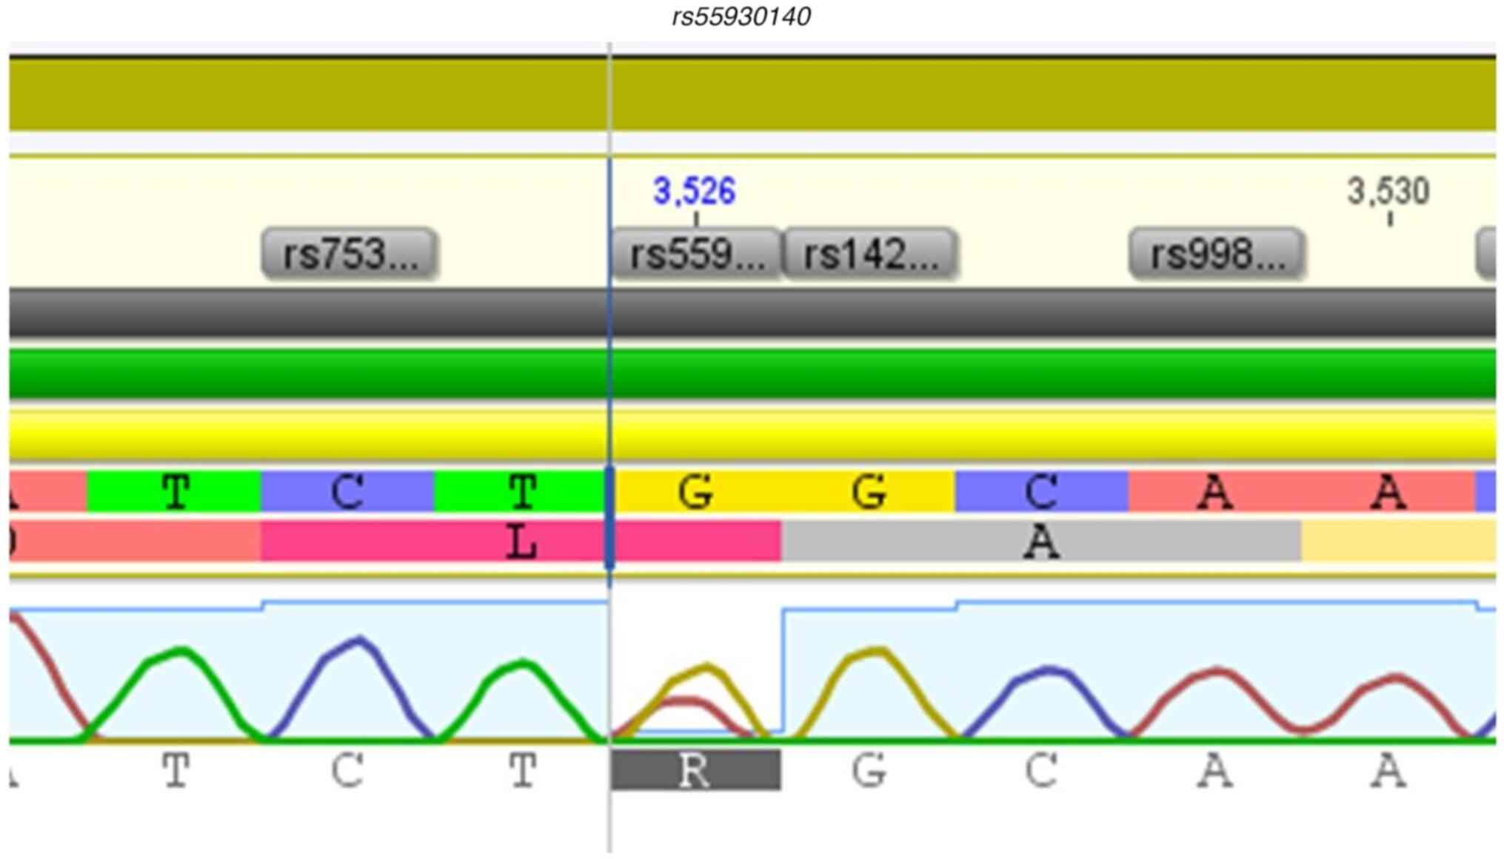Screen dimensions: 1504x859
Task: Select the second yellow G nucleotide
Action: click(869, 491)
